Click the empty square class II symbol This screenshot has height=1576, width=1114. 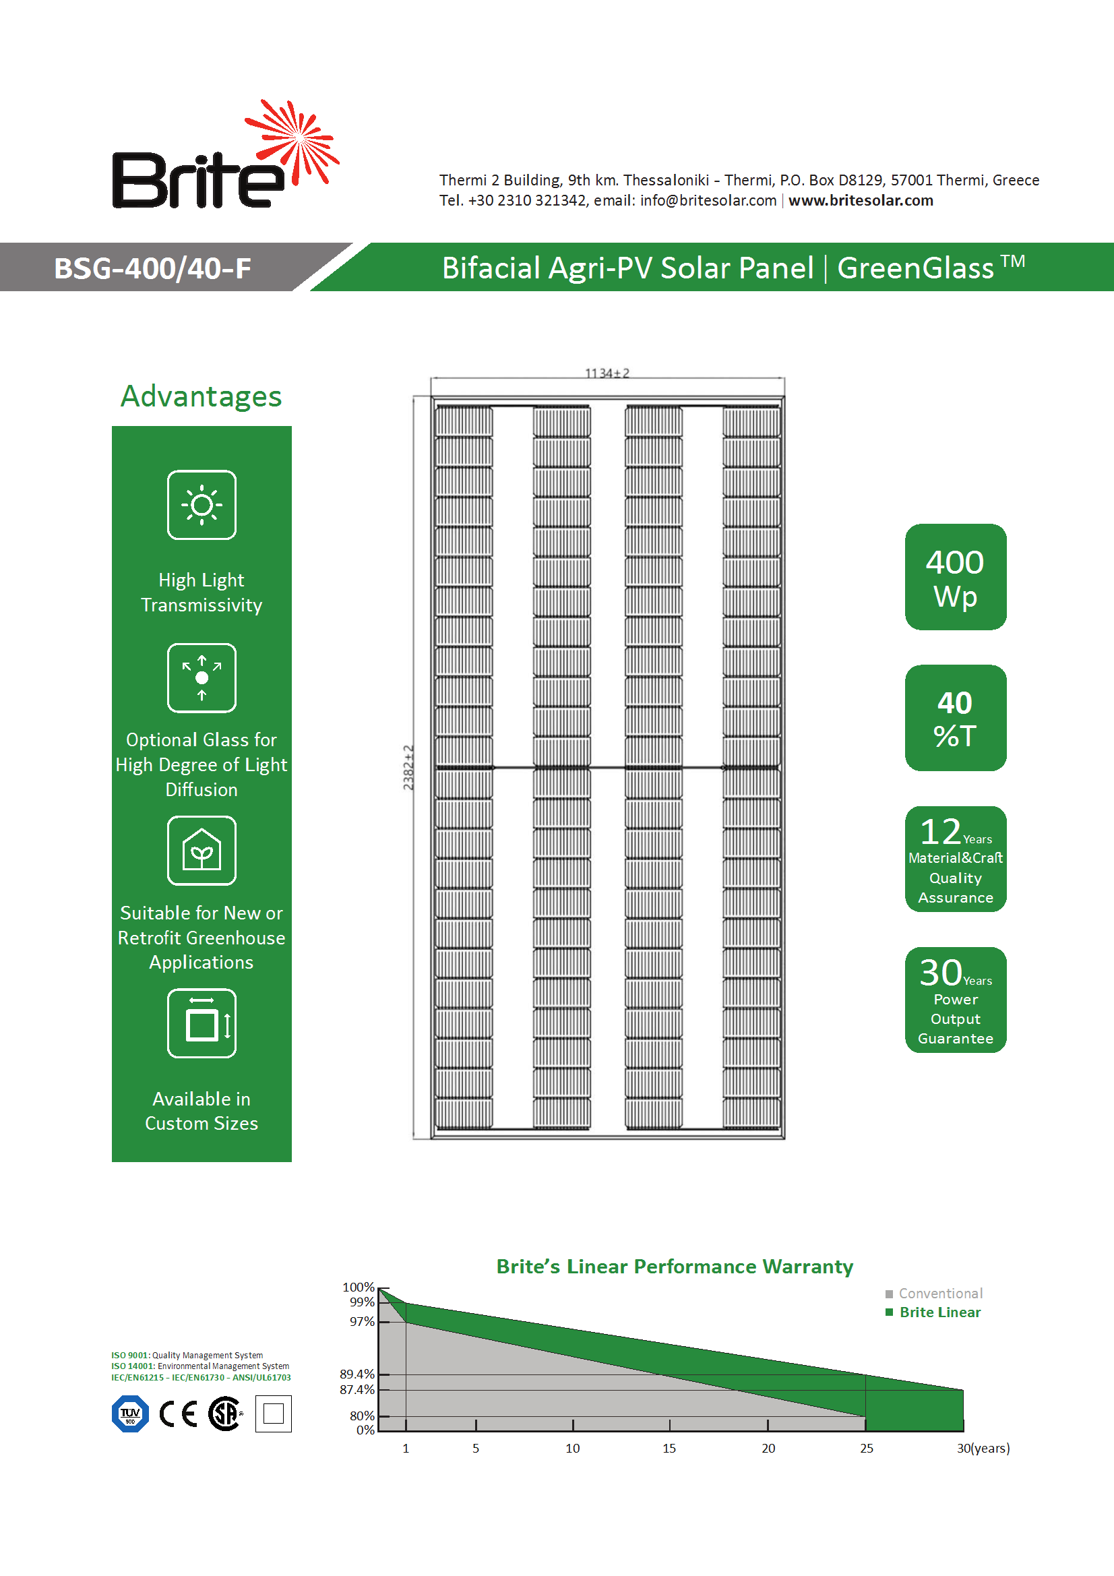tap(273, 1414)
